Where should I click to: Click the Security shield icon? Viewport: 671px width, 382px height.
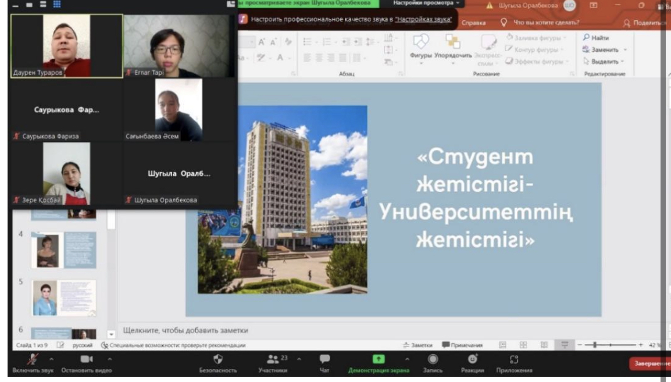point(218,360)
